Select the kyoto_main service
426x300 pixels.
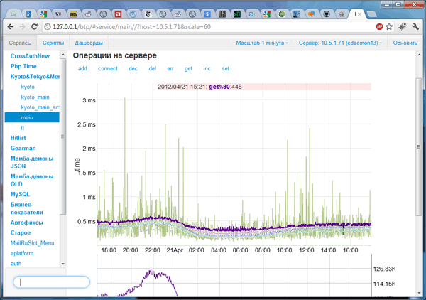point(35,97)
